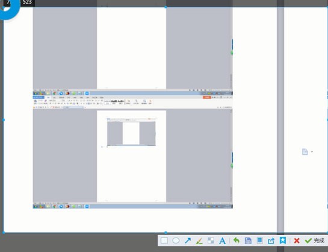The height and width of the screenshot is (252, 328).
Task: Click the document icon on right page
Action: tap(305, 152)
